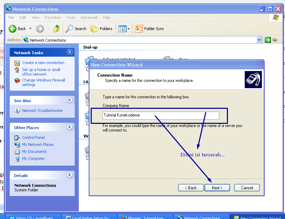Open the address bar dropdown list
285x219 pixels.
pos(259,40)
